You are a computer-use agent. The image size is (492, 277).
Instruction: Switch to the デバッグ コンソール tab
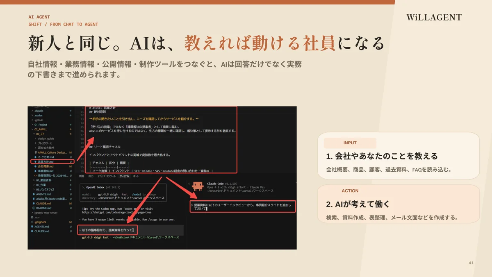coord(107,176)
